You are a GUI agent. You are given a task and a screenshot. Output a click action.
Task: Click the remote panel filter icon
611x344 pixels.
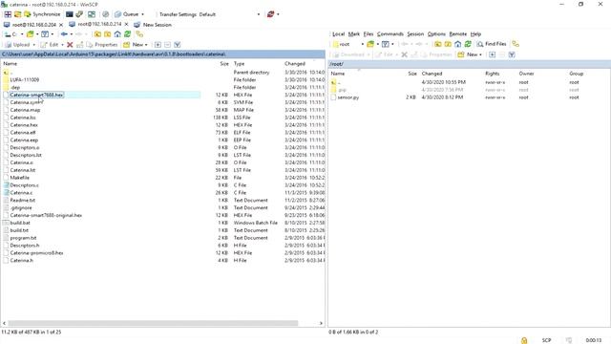[x=386, y=44]
